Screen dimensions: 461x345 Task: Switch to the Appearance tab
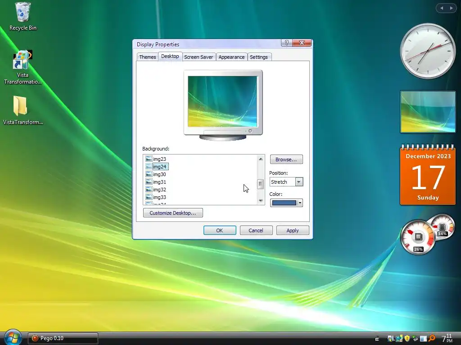click(231, 57)
